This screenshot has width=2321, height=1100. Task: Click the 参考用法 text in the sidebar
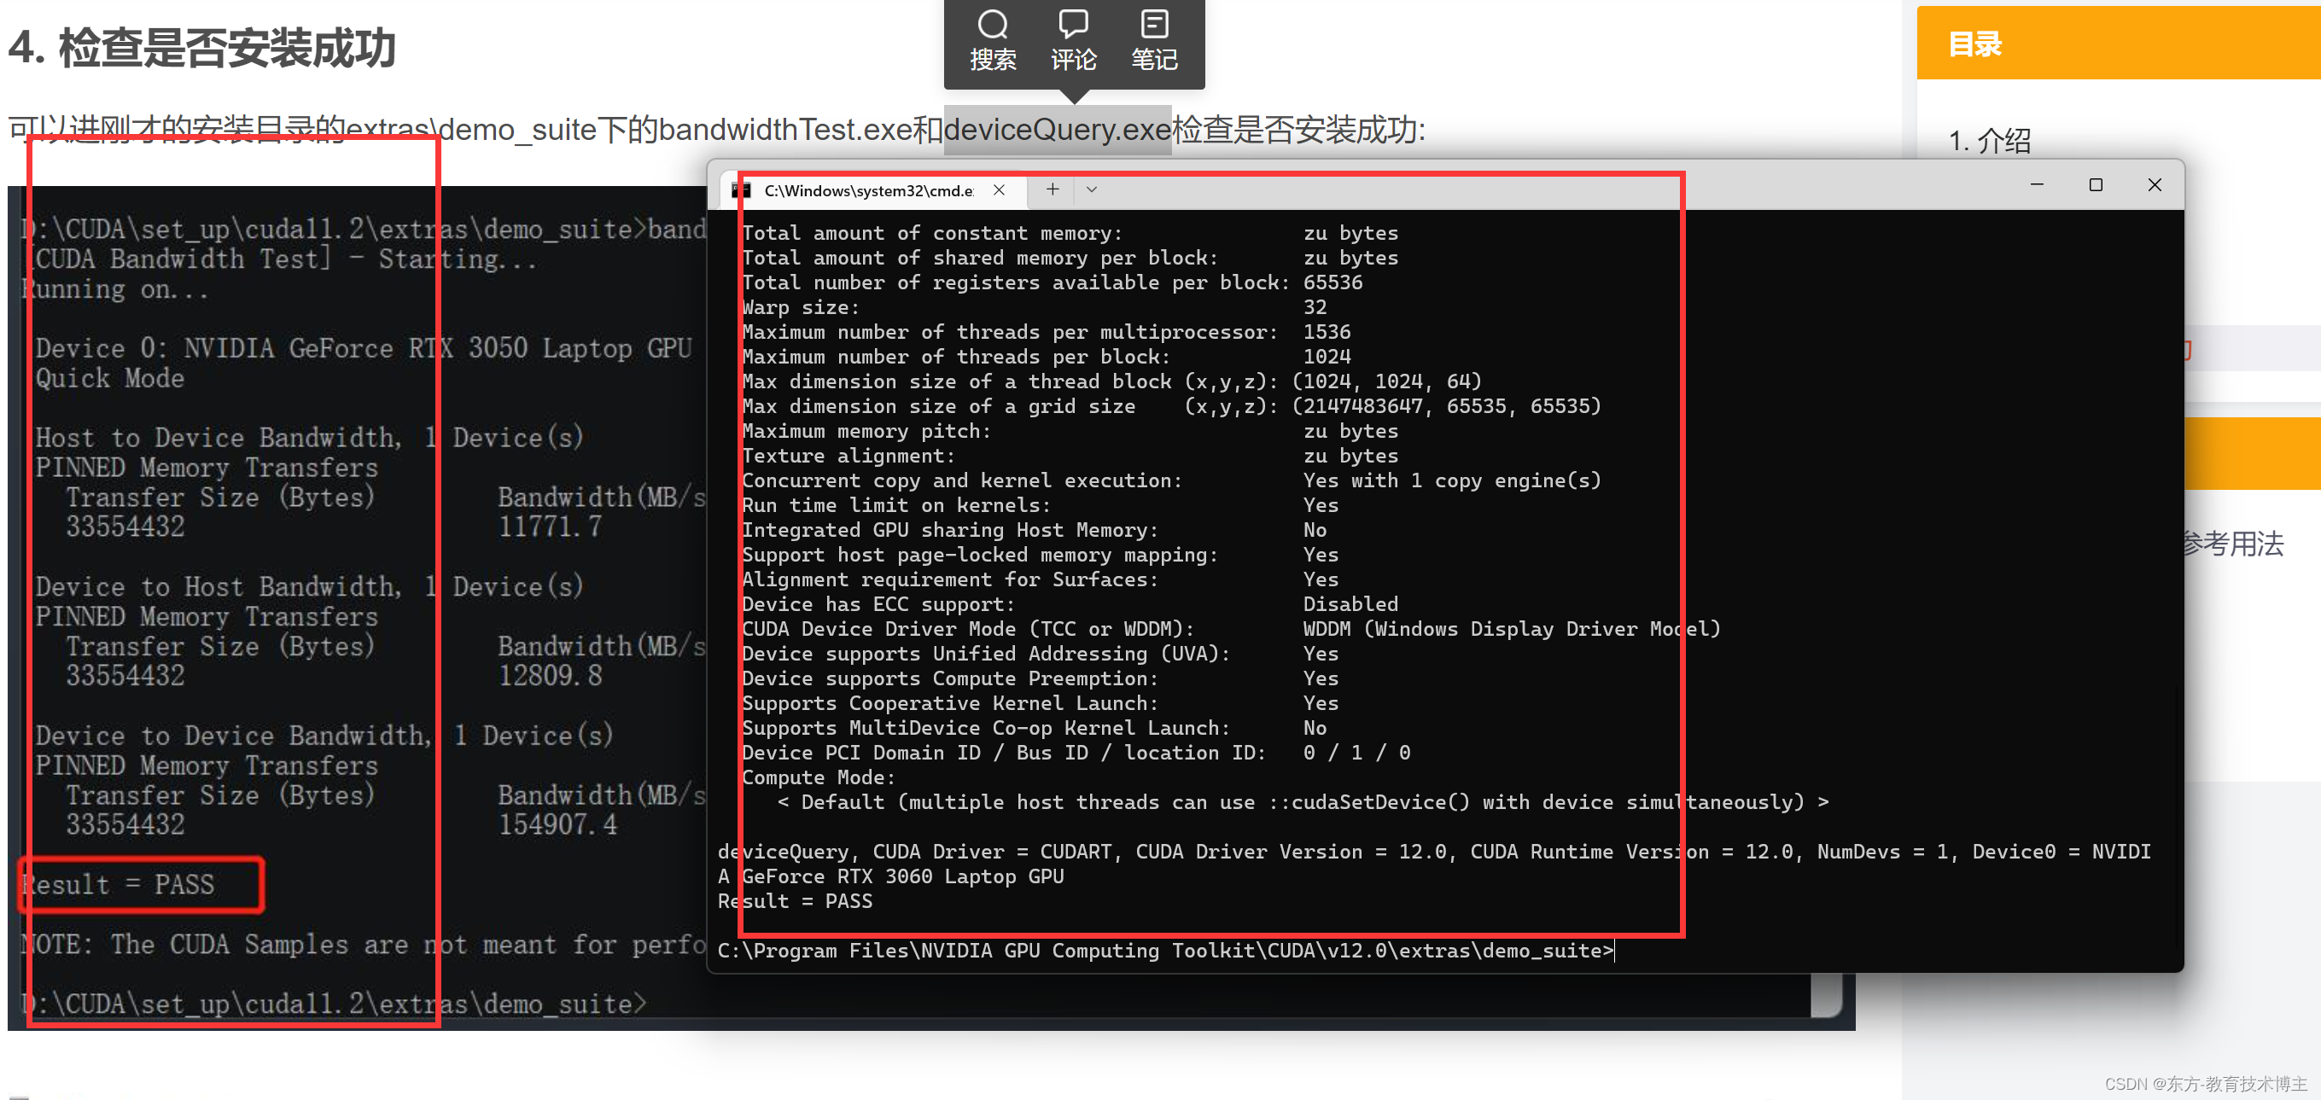[x=2234, y=544]
